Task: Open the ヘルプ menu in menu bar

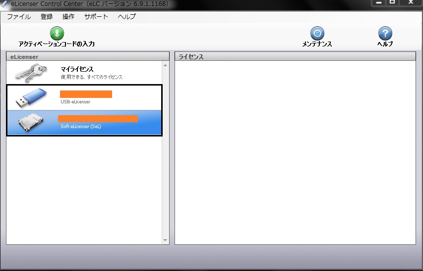Action: 127,17
